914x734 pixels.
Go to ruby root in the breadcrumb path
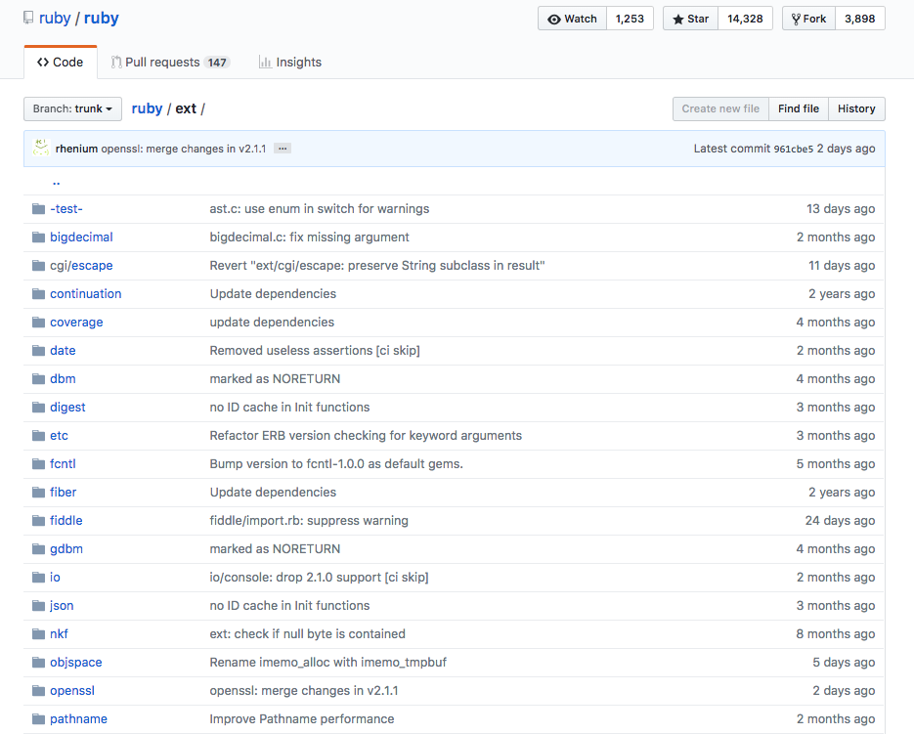click(147, 109)
